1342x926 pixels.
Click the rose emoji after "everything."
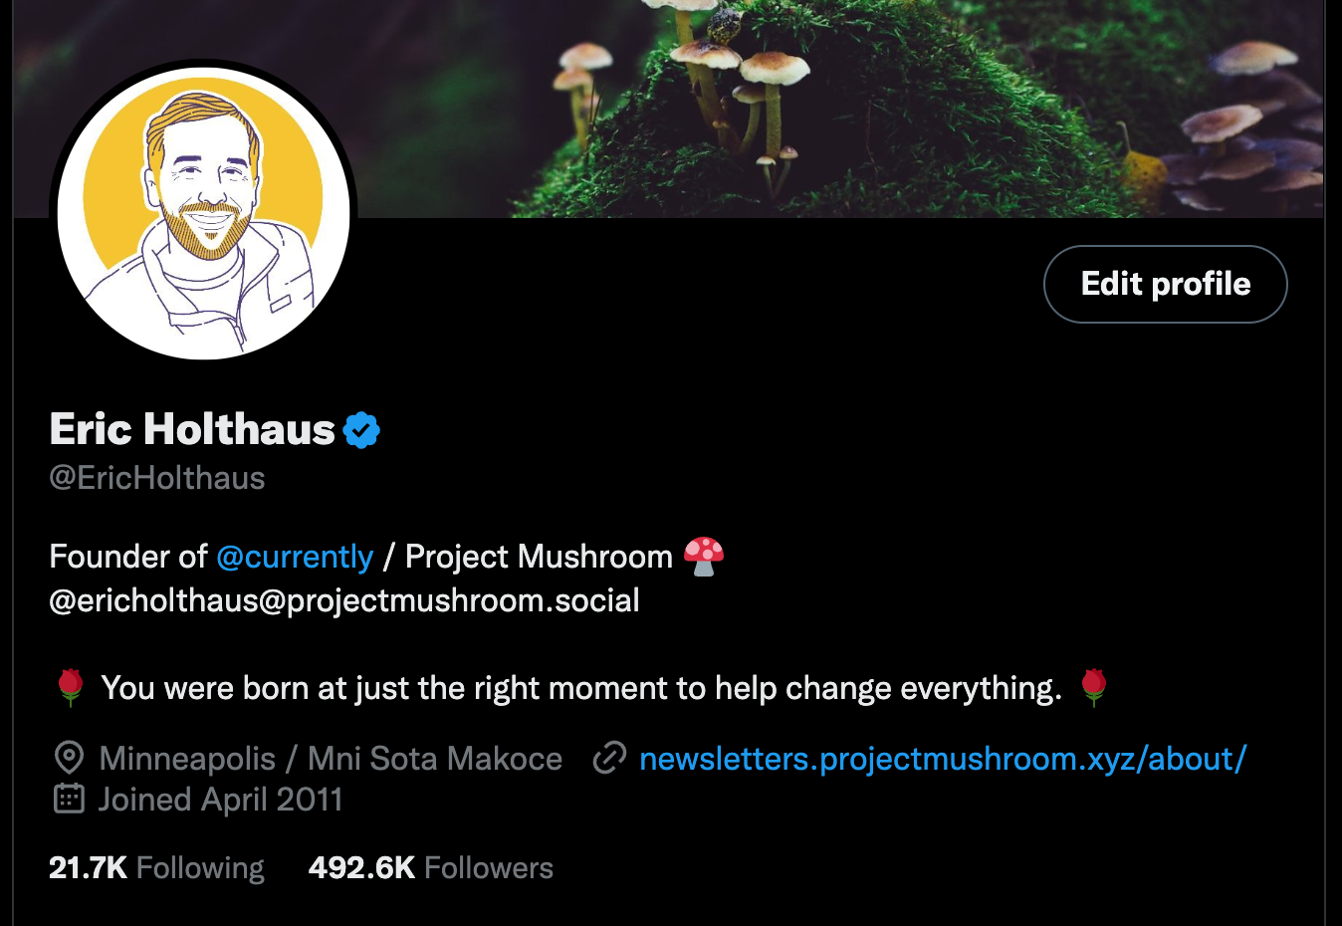point(1094,687)
